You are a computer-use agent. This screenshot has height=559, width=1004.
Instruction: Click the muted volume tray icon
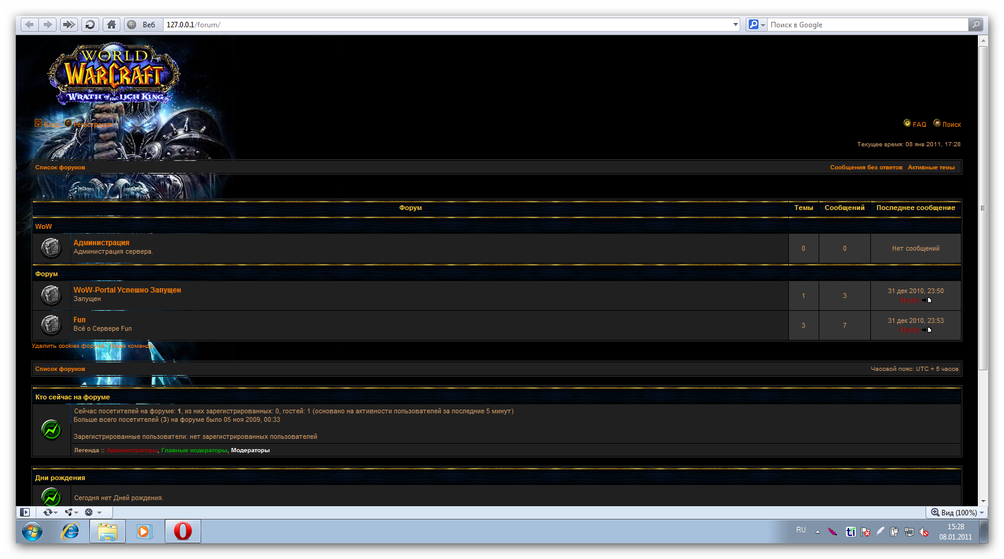tap(924, 532)
